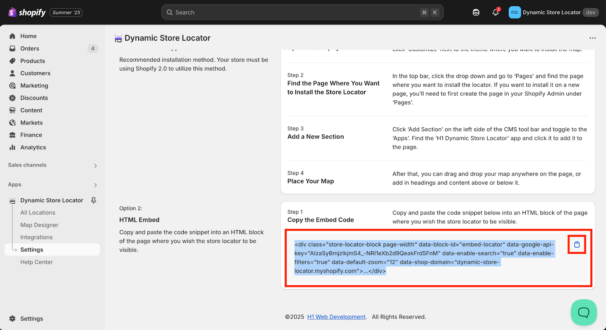Viewport: 606px width, 330px height.
Task: Open Map Designer submenu item
Action: [x=39, y=225]
